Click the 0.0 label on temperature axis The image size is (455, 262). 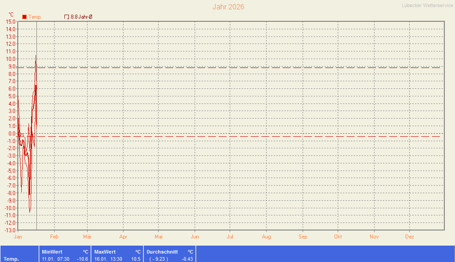(x=12, y=133)
